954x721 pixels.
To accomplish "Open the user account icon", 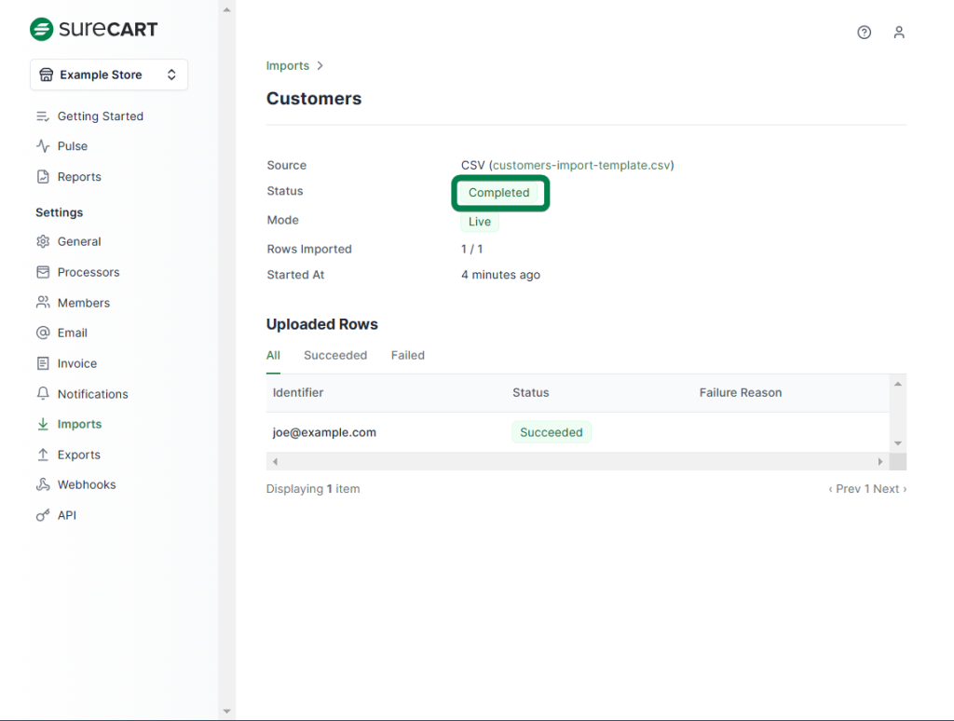I will point(898,33).
